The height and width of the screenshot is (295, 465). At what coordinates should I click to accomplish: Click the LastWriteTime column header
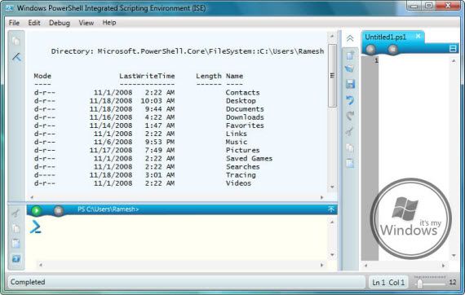[x=147, y=76]
